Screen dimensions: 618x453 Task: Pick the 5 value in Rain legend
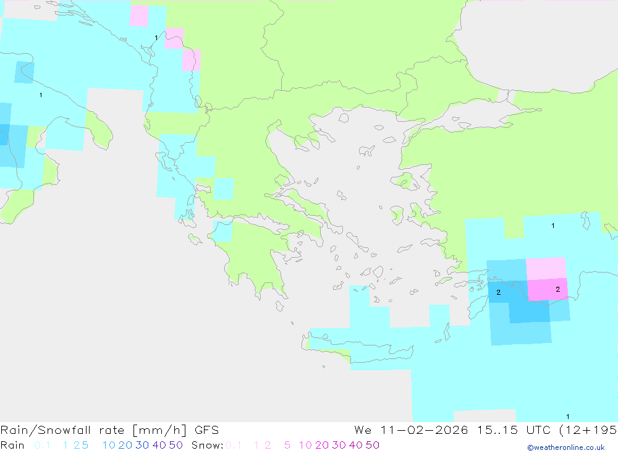[x=85, y=445]
